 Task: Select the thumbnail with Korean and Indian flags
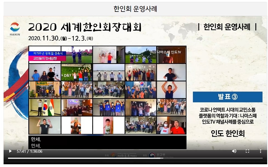click(x=45, y=107)
